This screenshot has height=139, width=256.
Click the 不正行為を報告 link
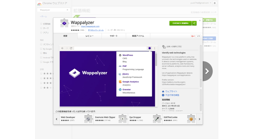(x=172, y=95)
